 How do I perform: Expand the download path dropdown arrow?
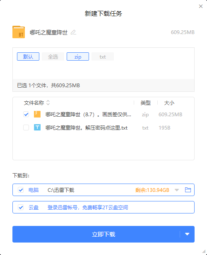[x=177, y=190]
